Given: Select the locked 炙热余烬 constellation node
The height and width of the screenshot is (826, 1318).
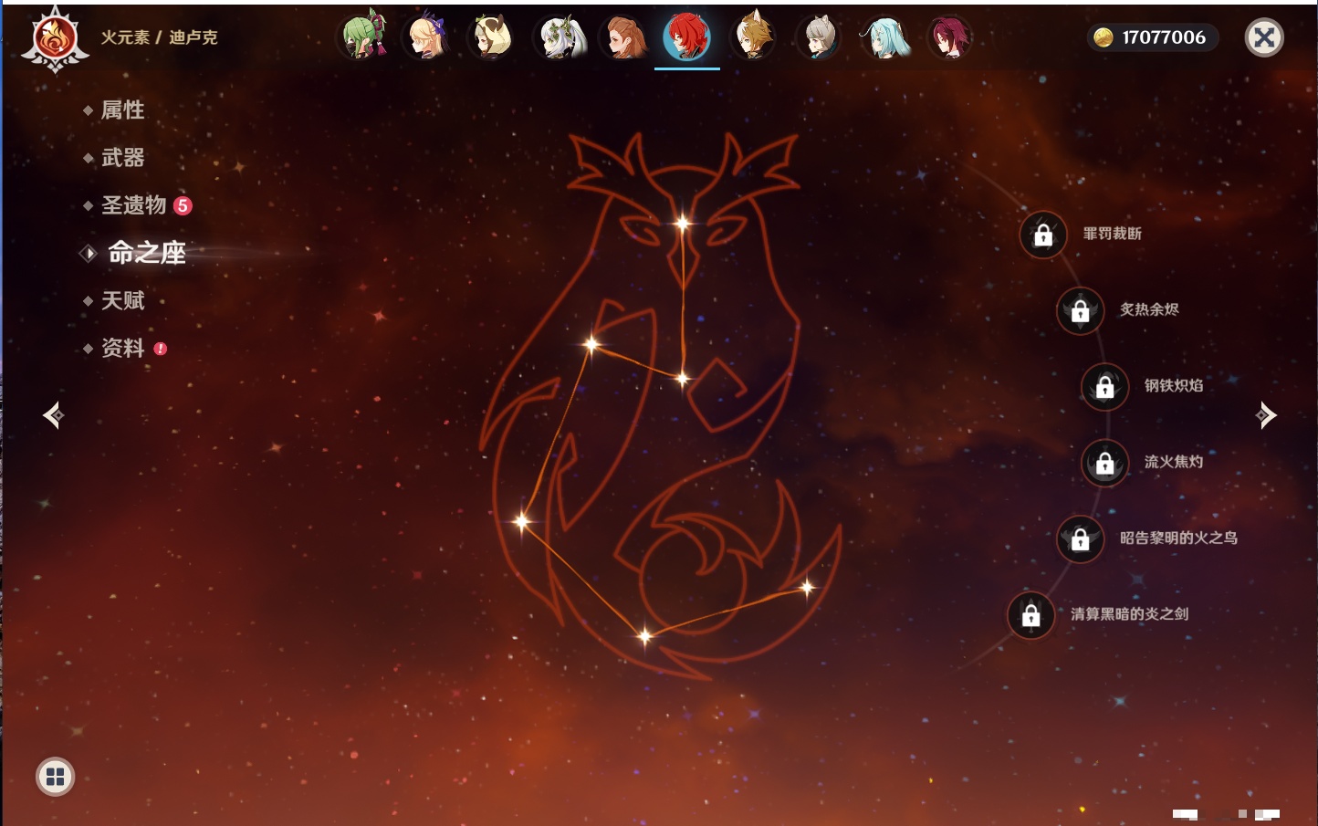Looking at the screenshot, I should (1080, 310).
